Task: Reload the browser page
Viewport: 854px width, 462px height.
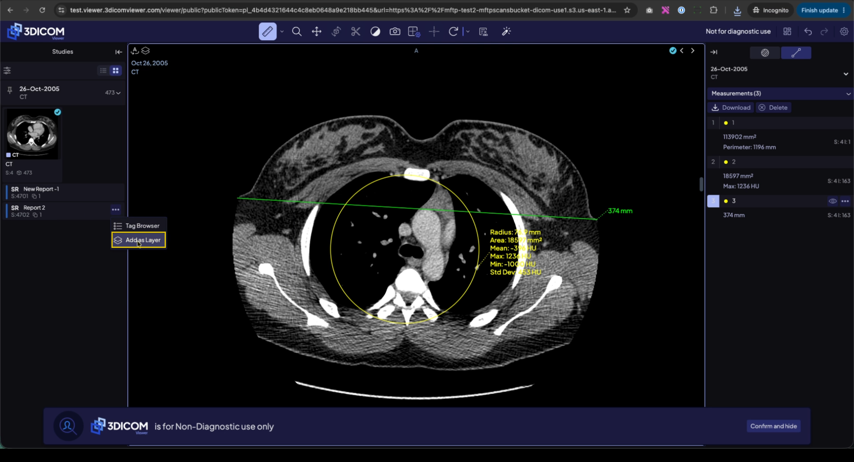Action: (x=42, y=10)
